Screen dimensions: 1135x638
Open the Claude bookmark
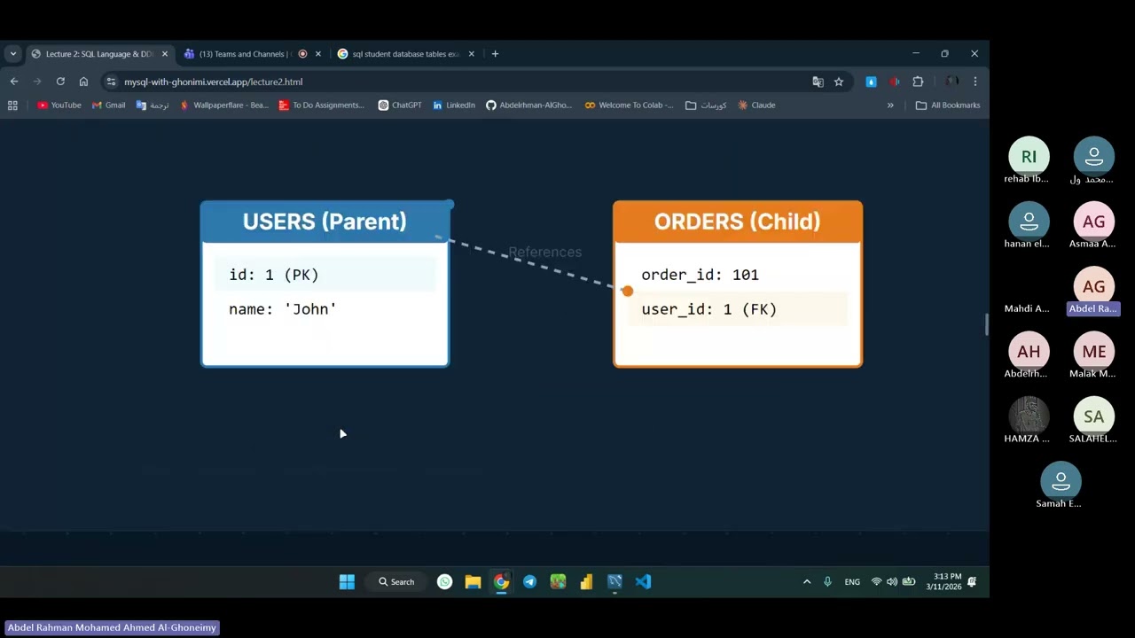756,105
